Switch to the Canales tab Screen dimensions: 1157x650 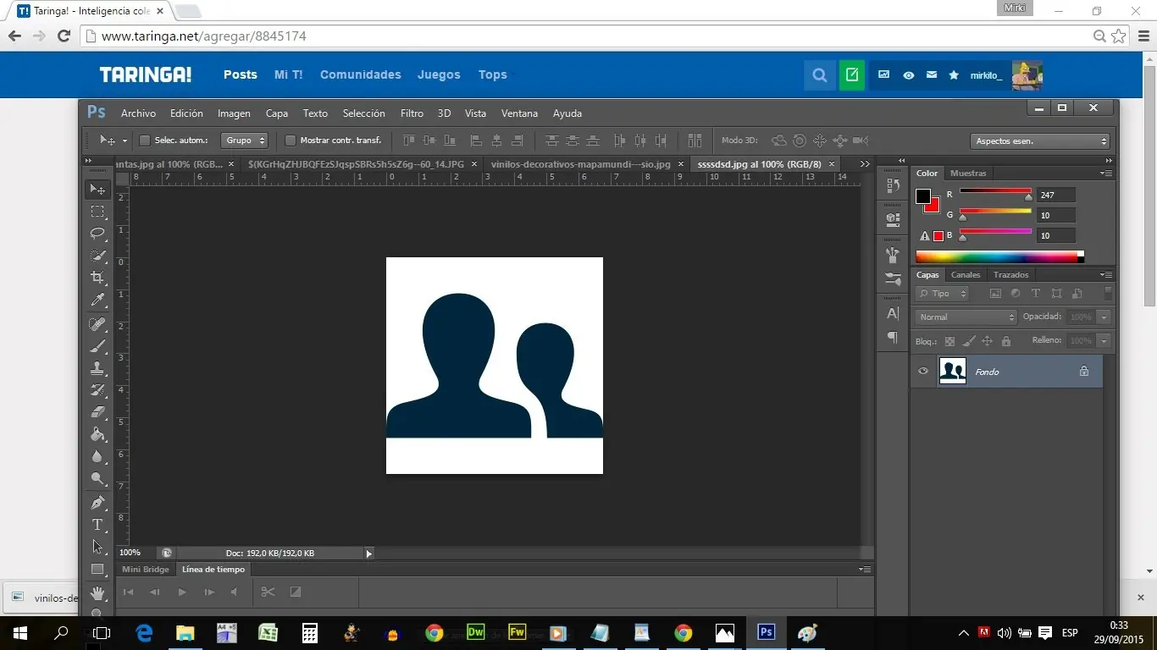click(965, 275)
